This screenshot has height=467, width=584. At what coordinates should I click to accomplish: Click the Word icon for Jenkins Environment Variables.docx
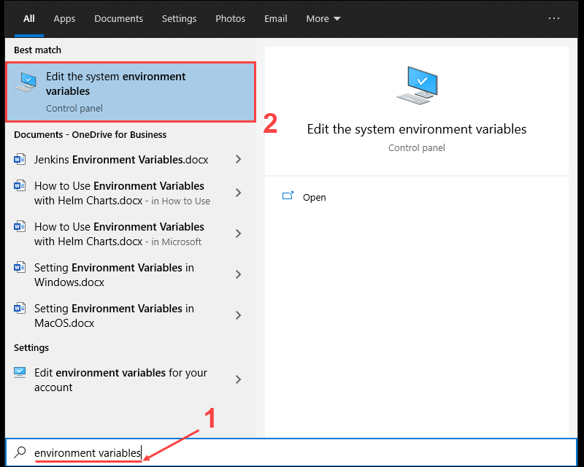tap(20, 159)
